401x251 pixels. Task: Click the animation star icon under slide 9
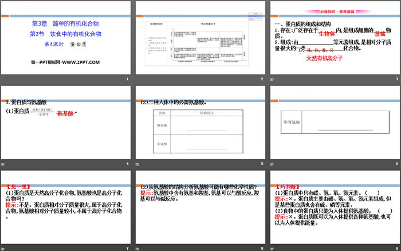pyautogui.click(x=272, y=249)
